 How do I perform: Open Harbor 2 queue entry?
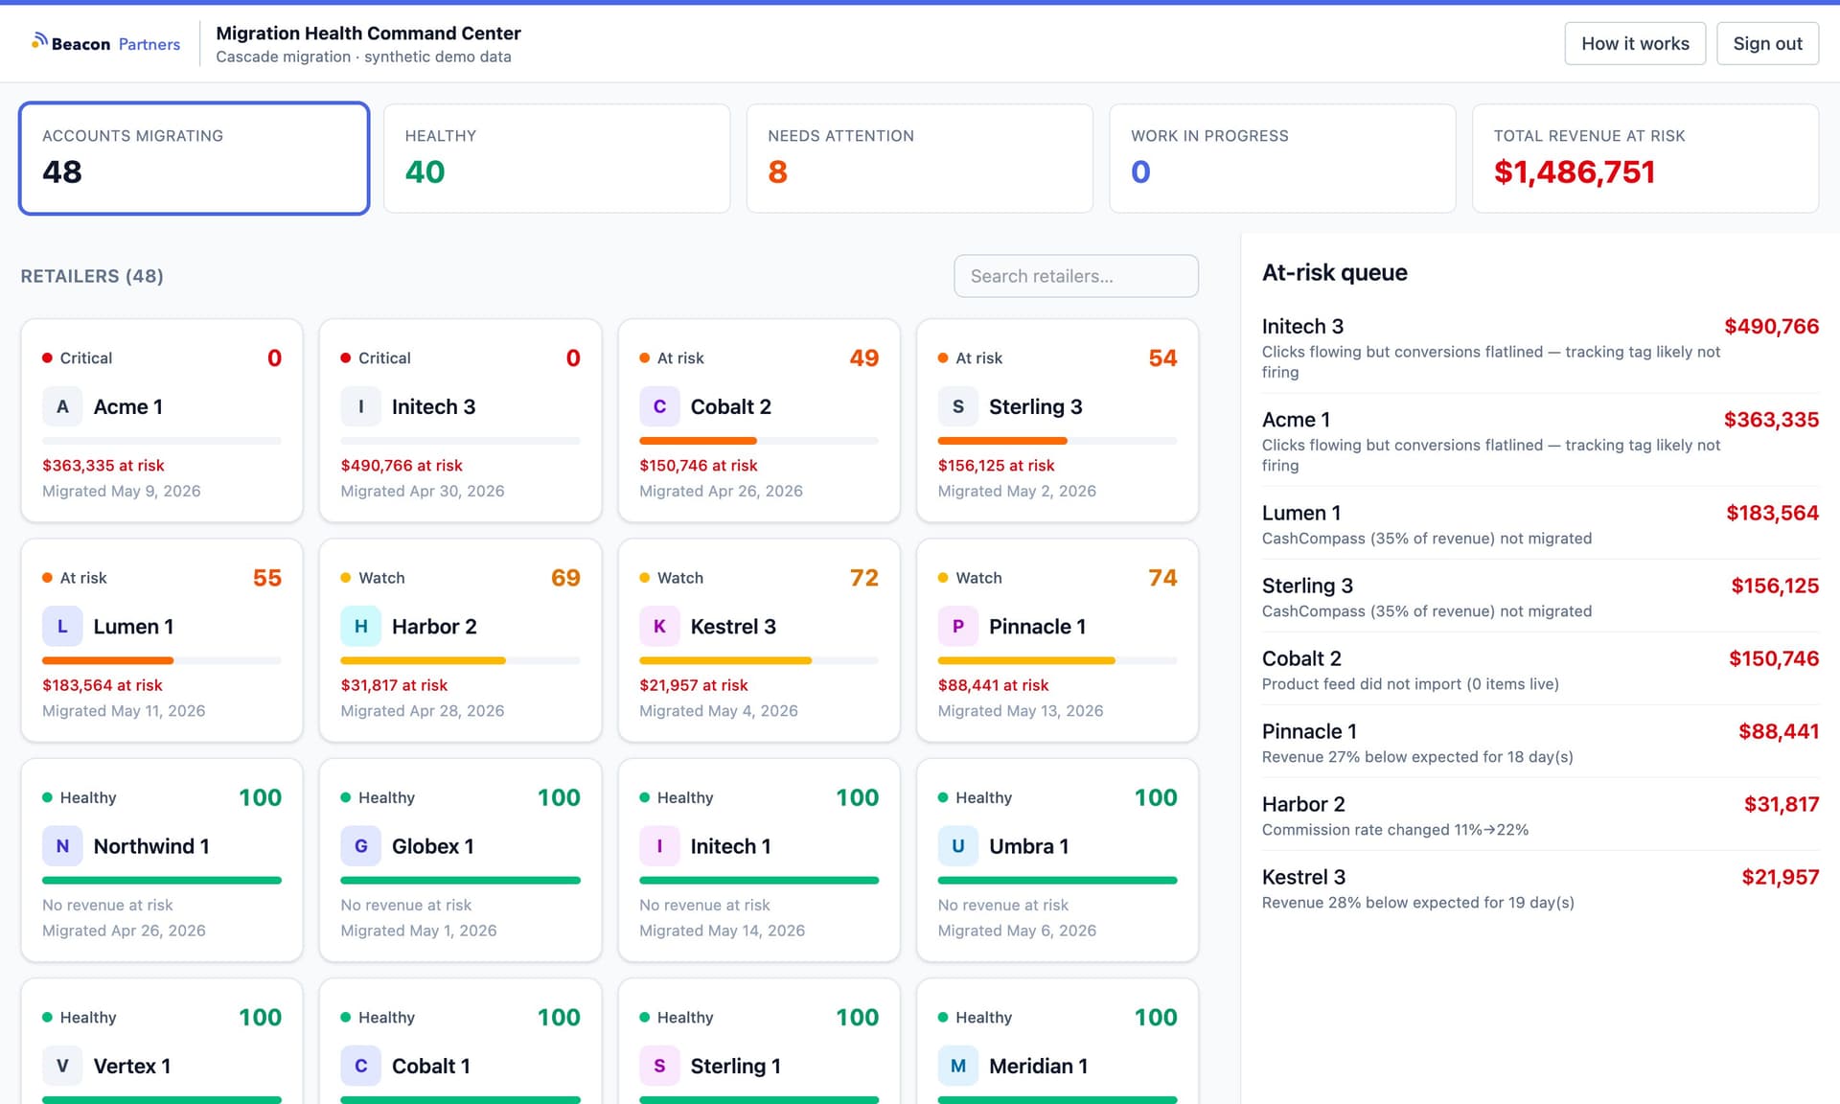tap(1540, 816)
